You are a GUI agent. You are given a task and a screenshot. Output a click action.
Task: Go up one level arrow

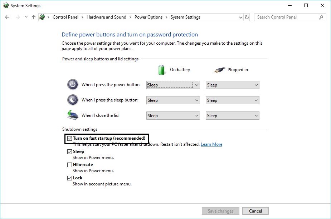coord(34,17)
